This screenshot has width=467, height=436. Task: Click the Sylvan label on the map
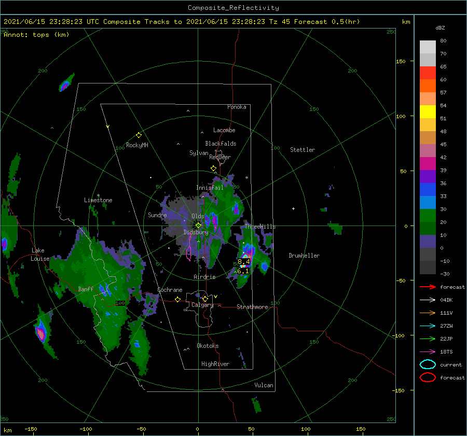point(199,153)
